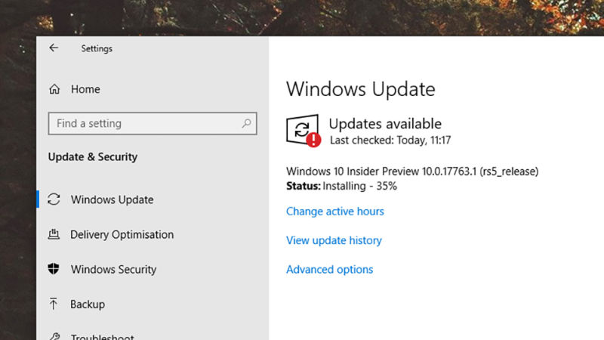Click the Troubleshoot wrench icon
Screen dimensions: 604x340
54,335
